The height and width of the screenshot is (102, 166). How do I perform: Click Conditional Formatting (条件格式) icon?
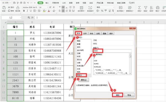click(x=121, y=8)
